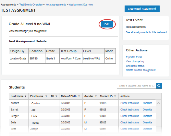Check test status for Berger

130,116
